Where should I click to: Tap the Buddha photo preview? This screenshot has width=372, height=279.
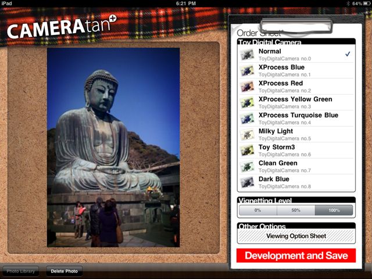click(x=113, y=147)
